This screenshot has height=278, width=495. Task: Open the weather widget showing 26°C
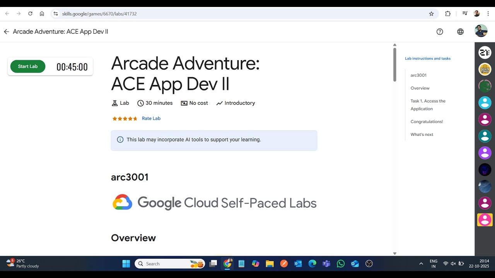(x=23, y=264)
